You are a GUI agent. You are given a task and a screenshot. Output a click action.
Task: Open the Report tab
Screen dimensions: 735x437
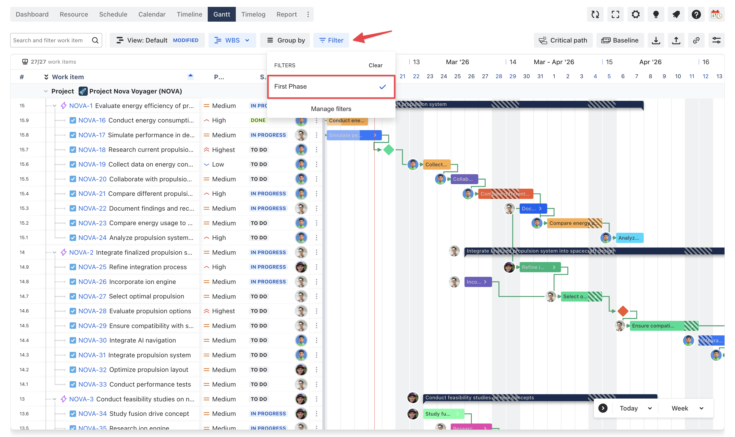(286, 14)
